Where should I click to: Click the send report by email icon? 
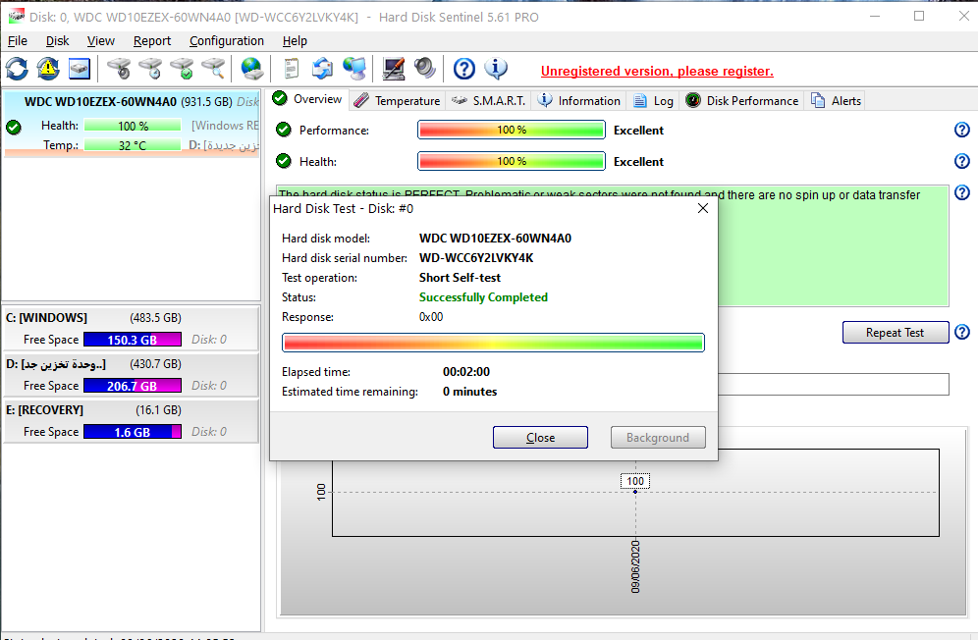click(x=323, y=69)
